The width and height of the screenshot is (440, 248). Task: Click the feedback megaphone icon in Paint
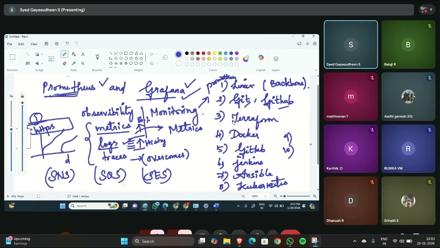coord(299,44)
